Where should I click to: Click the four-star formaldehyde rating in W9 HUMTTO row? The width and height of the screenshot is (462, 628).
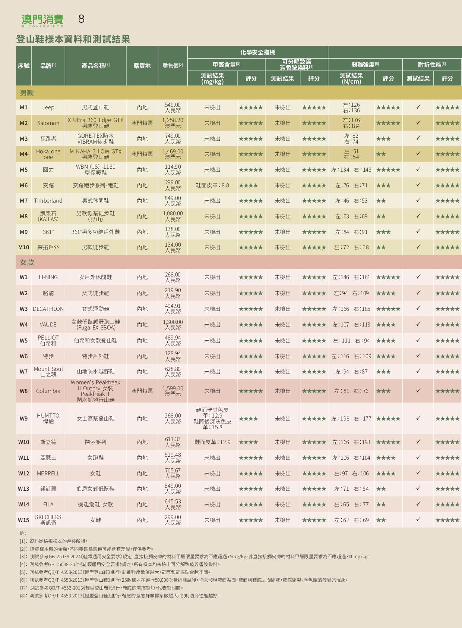248,419
